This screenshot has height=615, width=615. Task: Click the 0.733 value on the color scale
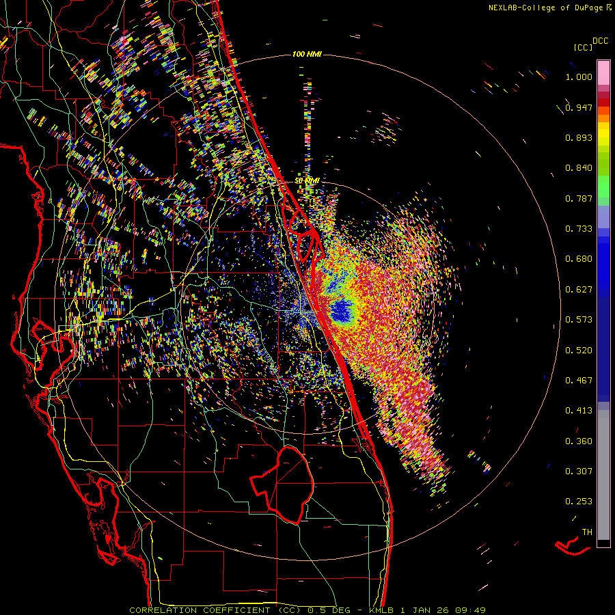click(579, 229)
